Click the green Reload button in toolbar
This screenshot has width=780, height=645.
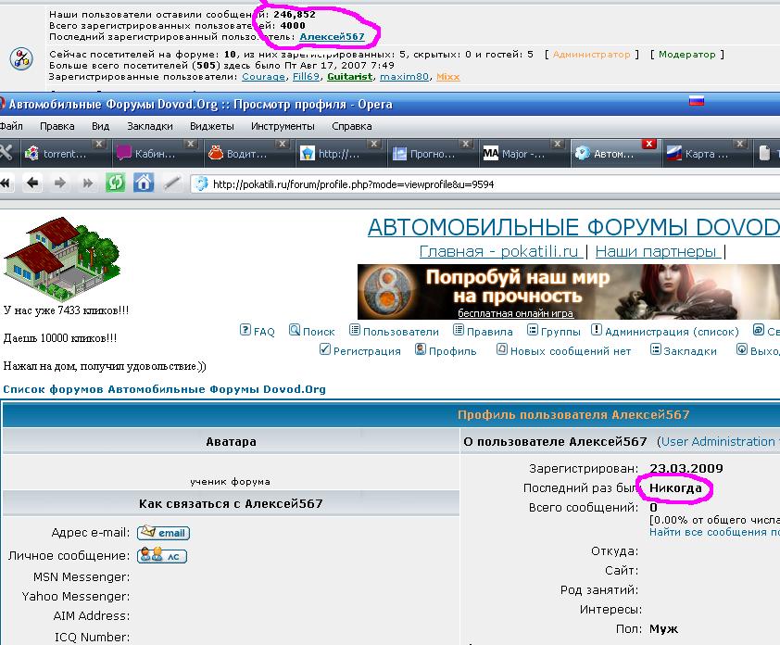[116, 183]
